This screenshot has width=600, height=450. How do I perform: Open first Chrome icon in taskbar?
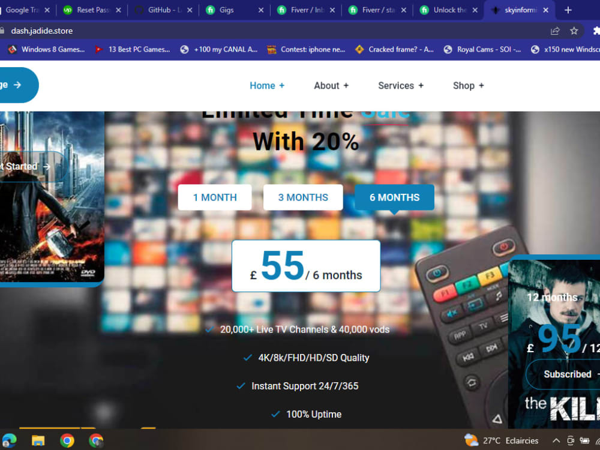coord(67,441)
